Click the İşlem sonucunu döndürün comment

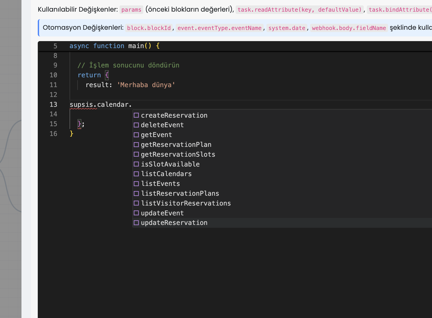(129, 65)
